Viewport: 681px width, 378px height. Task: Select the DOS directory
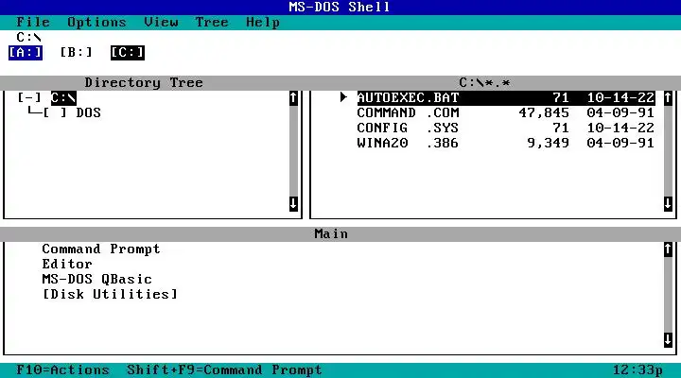(88, 112)
